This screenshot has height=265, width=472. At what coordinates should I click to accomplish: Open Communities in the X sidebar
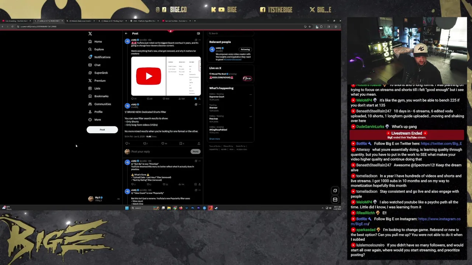click(100, 104)
